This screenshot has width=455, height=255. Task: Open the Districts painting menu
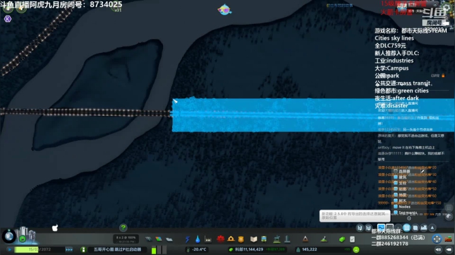click(169, 239)
